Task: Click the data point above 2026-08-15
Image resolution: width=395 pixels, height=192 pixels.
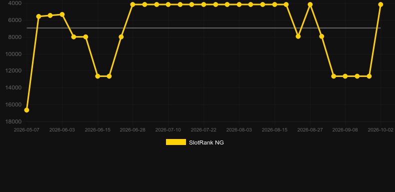Action: (x=274, y=4)
